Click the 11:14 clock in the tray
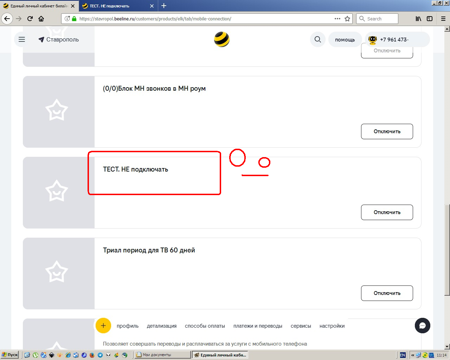The width and height of the screenshot is (450, 360). [442, 355]
